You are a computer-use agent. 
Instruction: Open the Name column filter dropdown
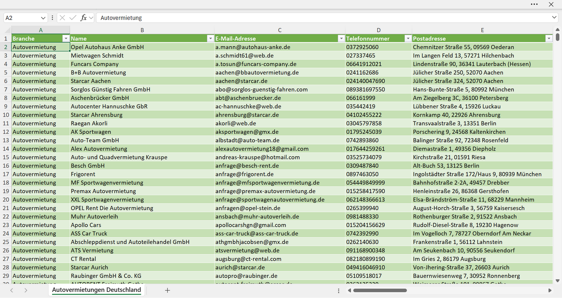pos(210,38)
